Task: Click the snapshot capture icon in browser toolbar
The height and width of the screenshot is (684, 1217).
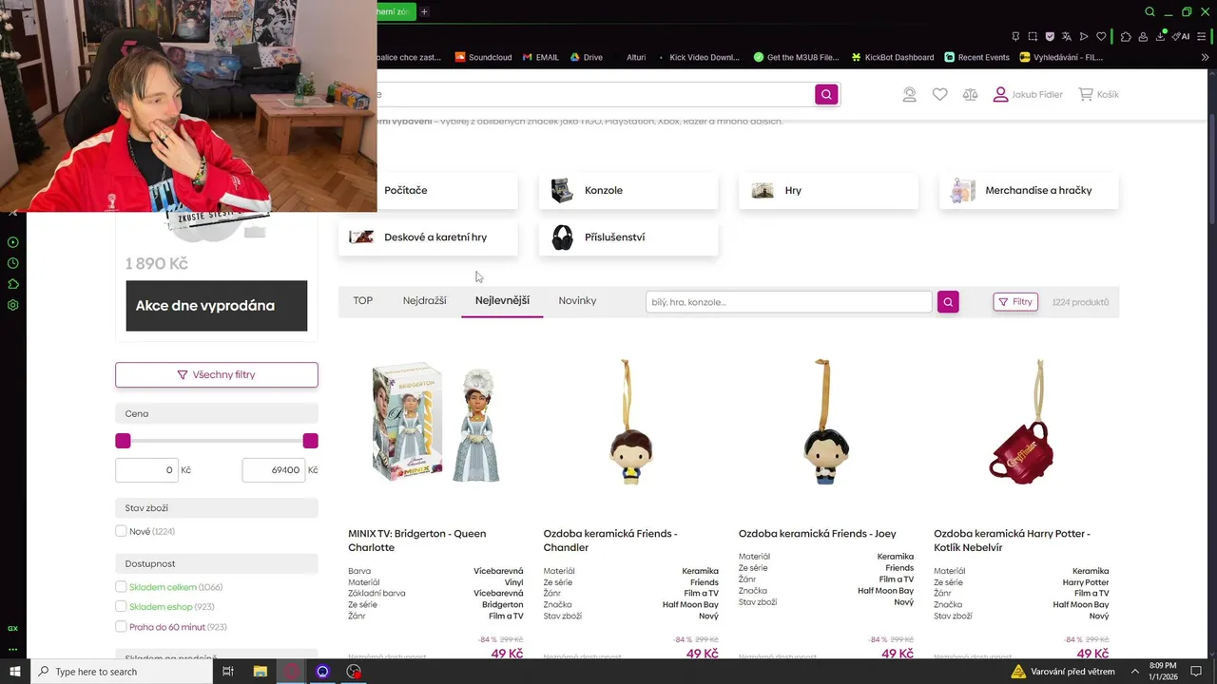Action: tap(1033, 36)
